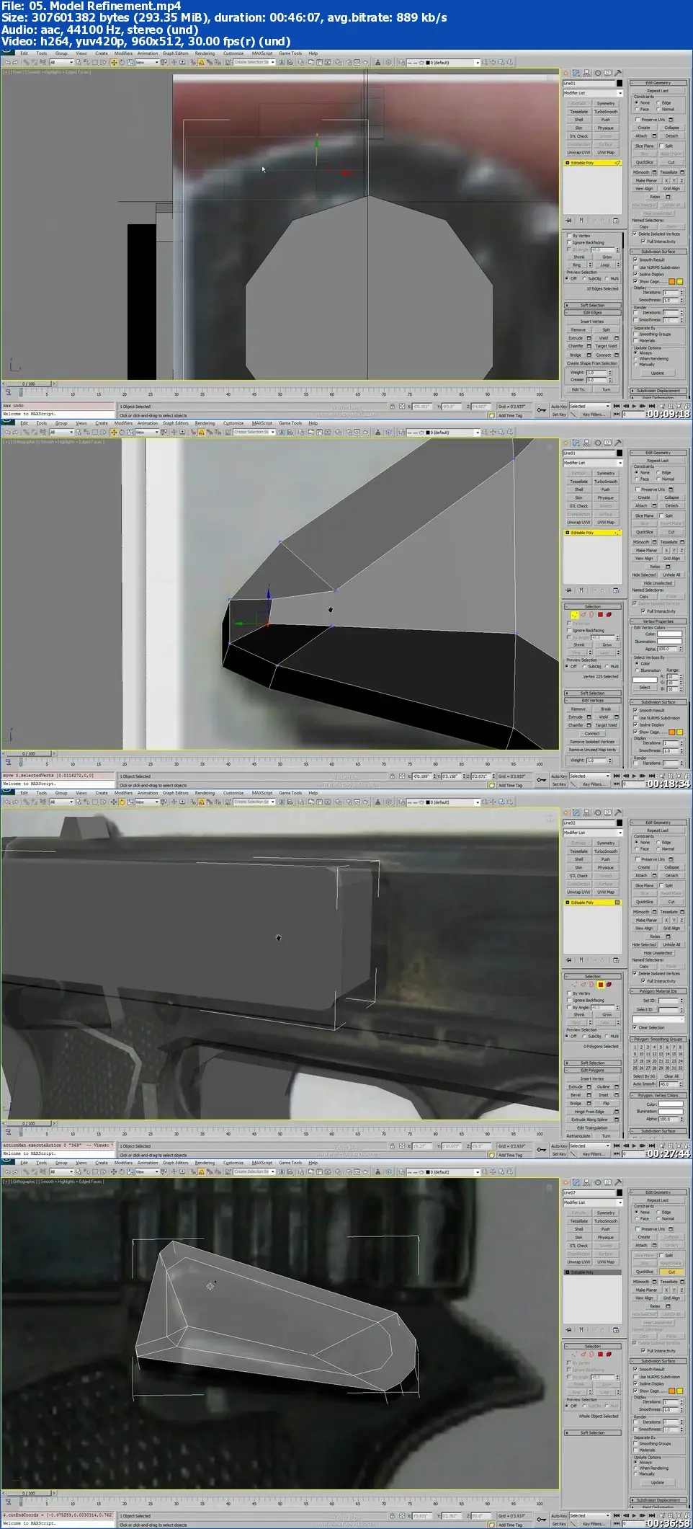
Task: In the 00:27:44 frame, open the Attach list box
Action: 654,876
